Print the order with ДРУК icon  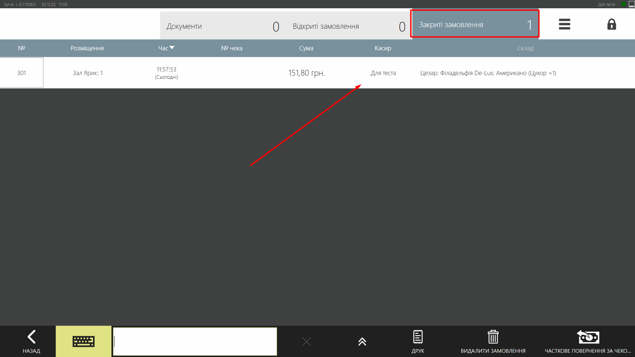[x=418, y=341]
